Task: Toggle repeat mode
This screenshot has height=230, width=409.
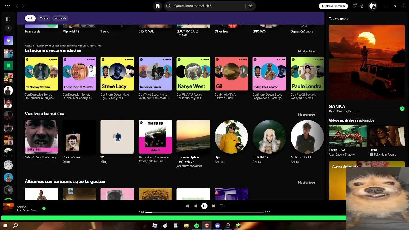Action: point(222,206)
